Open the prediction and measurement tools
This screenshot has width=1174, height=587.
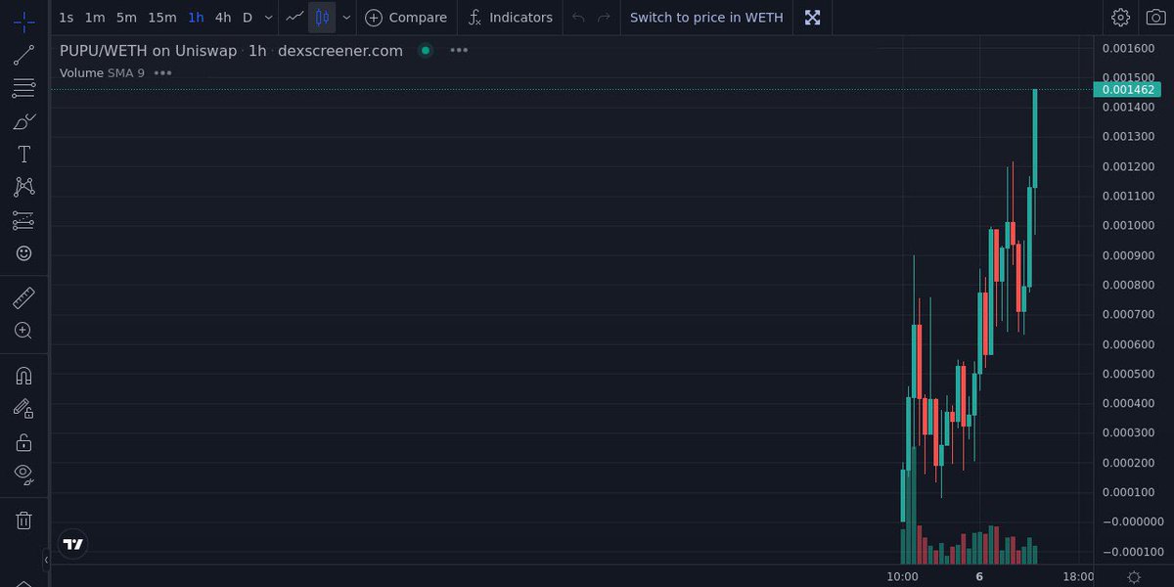tap(23, 220)
